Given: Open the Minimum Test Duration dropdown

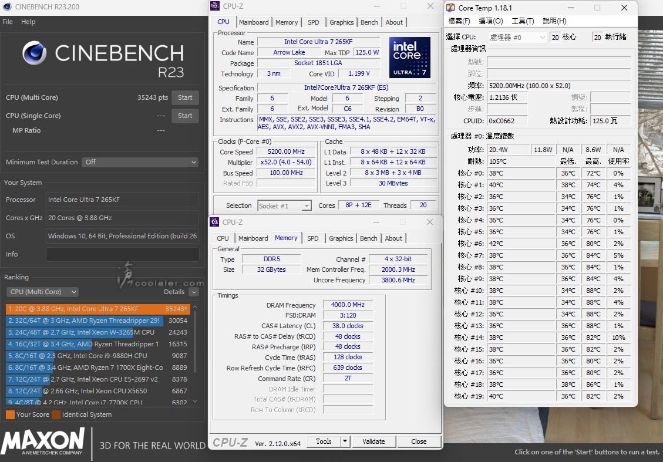Looking at the screenshot, I should (x=140, y=162).
